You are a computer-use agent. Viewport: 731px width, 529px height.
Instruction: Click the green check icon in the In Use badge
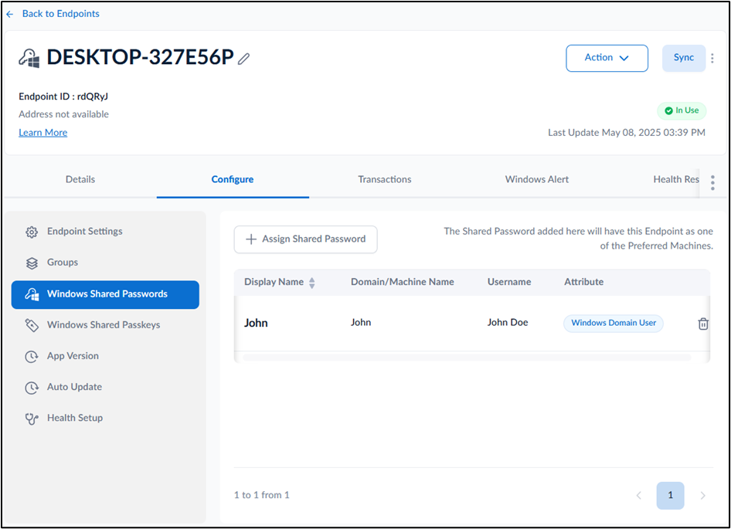pos(668,111)
